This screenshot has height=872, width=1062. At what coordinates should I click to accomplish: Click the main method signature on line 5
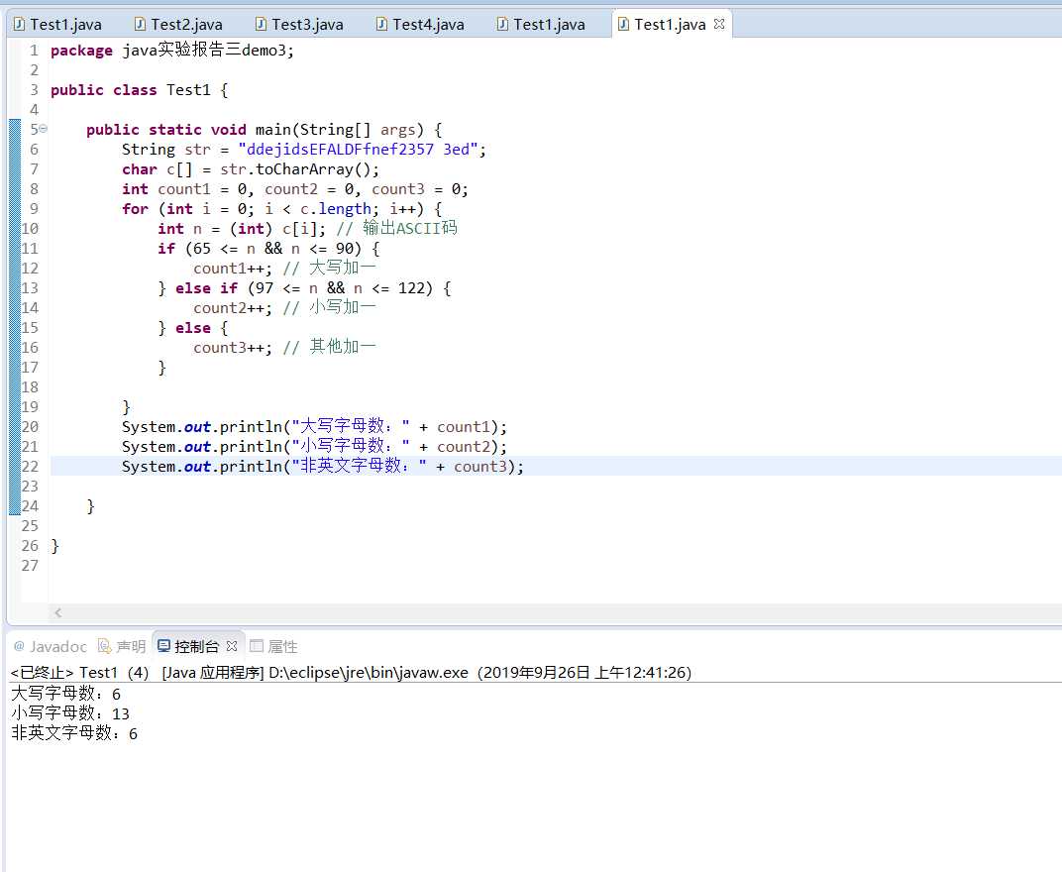click(265, 130)
